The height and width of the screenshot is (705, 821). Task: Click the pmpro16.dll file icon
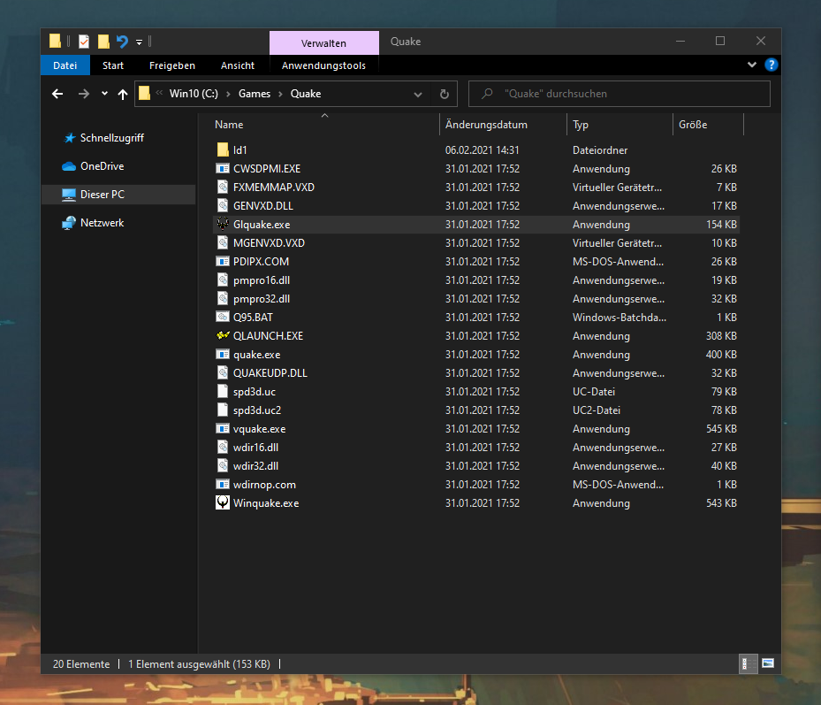[223, 280]
